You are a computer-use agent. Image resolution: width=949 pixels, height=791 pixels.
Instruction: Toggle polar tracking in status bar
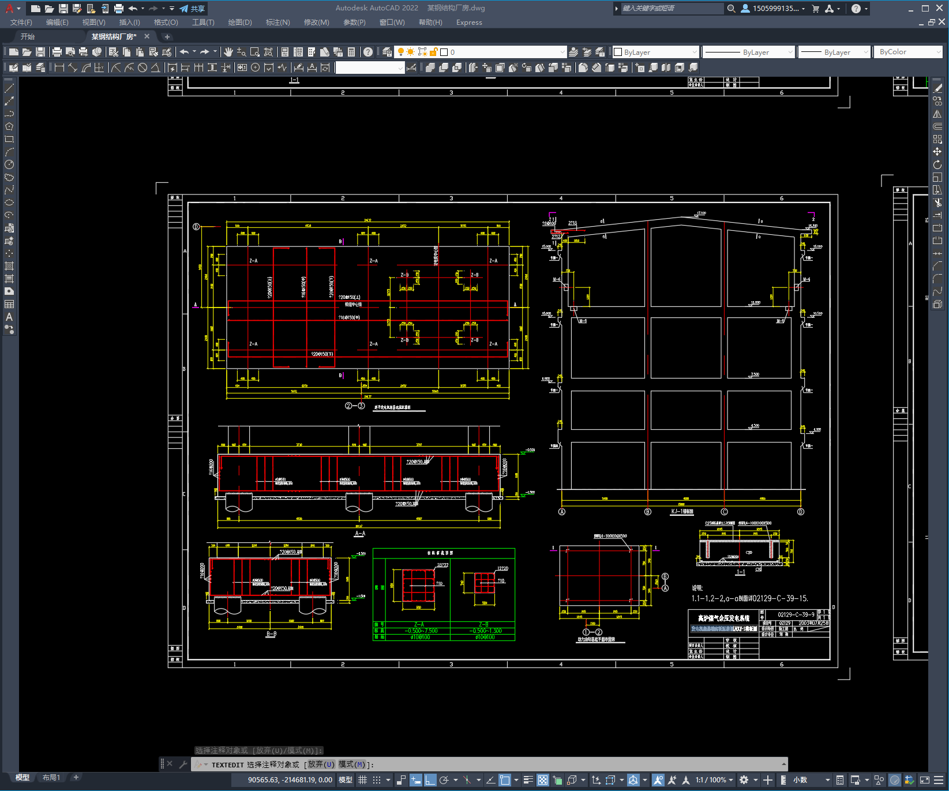coord(444,780)
